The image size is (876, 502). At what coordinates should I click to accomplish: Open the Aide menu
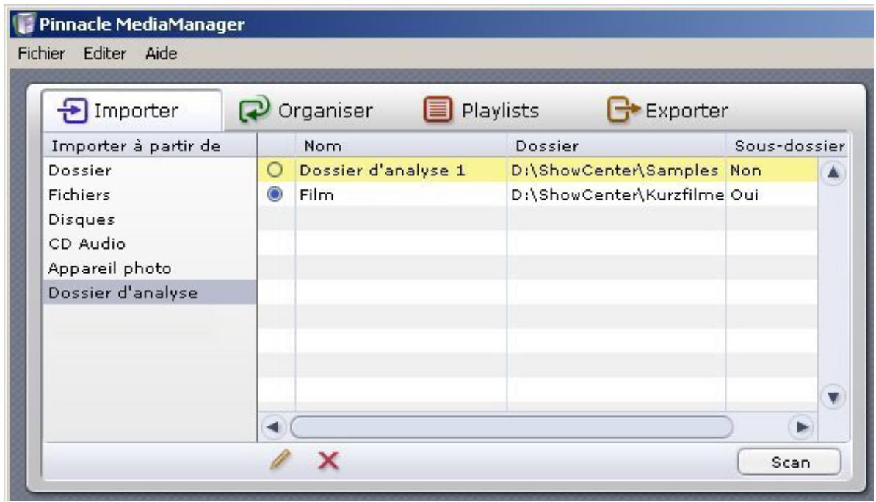coord(162,54)
